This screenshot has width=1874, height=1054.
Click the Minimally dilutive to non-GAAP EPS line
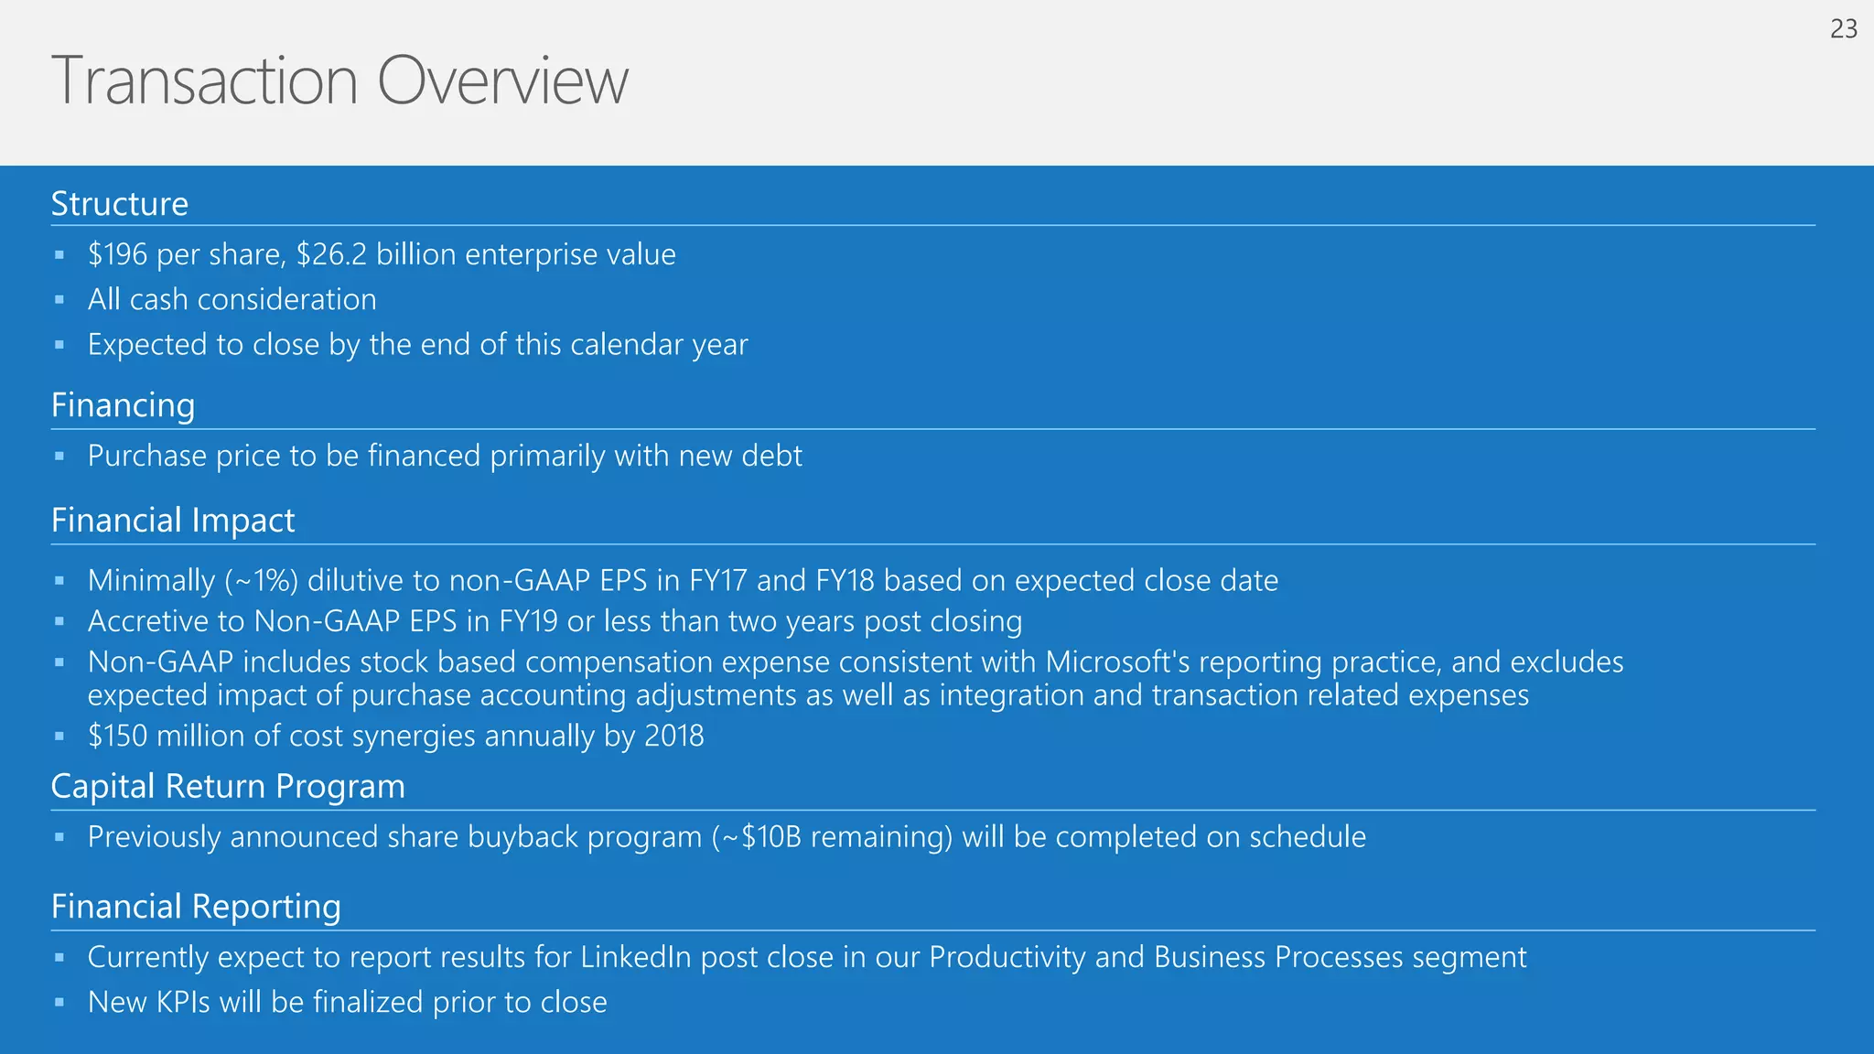pyautogui.click(x=683, y=580)
